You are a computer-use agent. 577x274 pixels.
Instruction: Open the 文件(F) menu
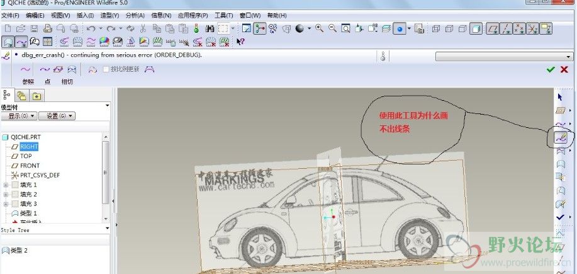pyautogui.click(x=10, y=16)
